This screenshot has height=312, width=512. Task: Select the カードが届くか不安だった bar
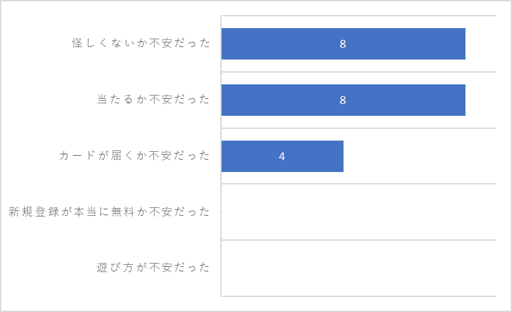(x=283, y=156)
